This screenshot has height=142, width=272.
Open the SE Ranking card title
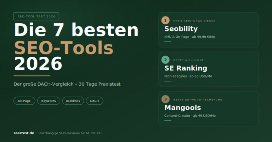coord(186,68)
